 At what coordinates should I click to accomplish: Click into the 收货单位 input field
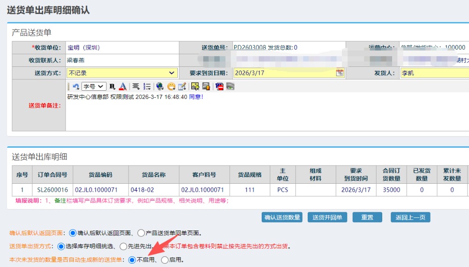122,48
